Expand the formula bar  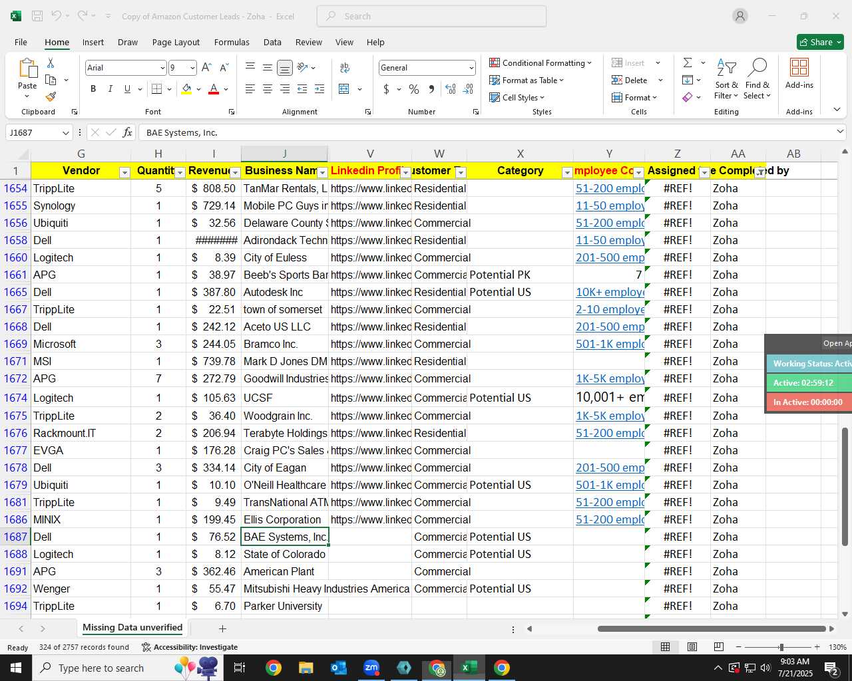840,132
